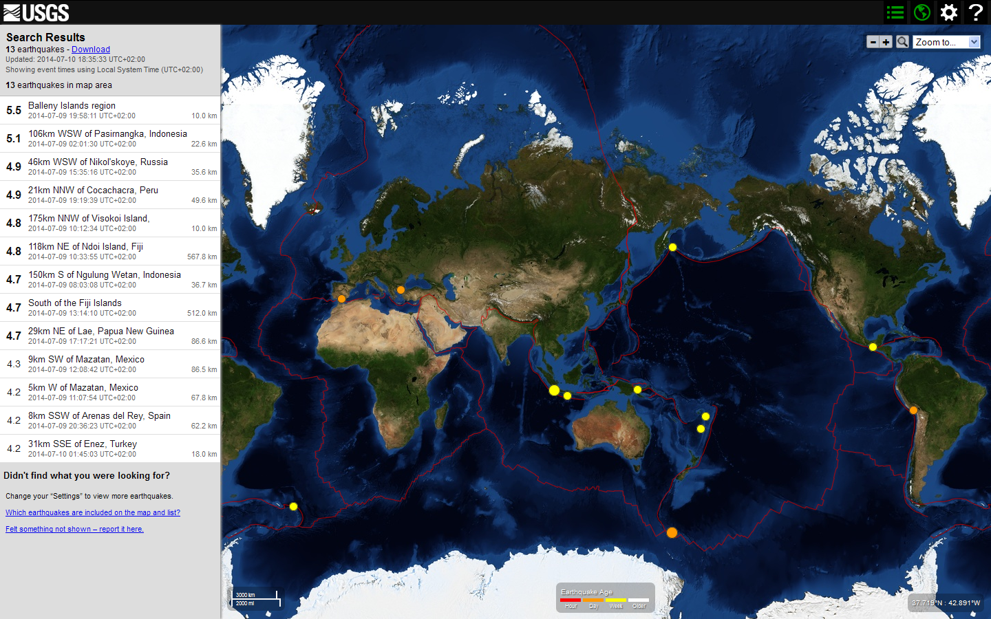The image size is (991, 619).
Task: Select the red Hour swatch in Earthquake Age legend
Action: (x=571, y=600)
